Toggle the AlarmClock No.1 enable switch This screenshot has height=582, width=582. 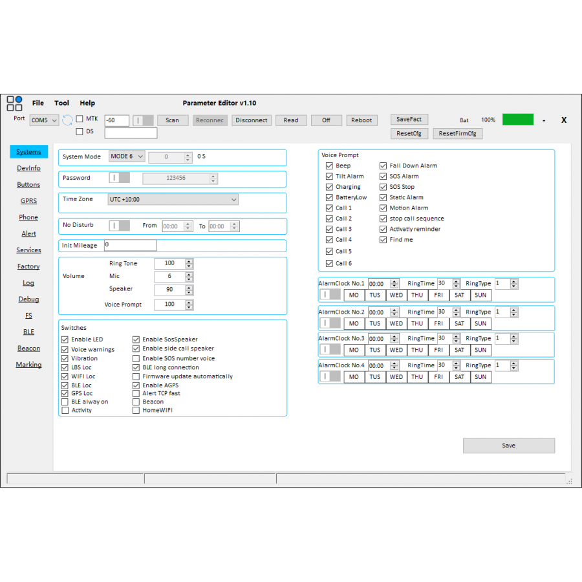coord(330,295)
